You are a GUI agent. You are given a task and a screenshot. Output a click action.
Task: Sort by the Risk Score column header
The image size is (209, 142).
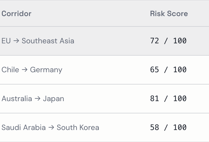coord(169,14)
